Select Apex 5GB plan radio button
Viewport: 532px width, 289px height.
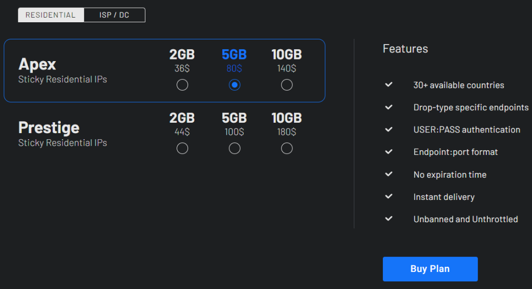point(234,85)
